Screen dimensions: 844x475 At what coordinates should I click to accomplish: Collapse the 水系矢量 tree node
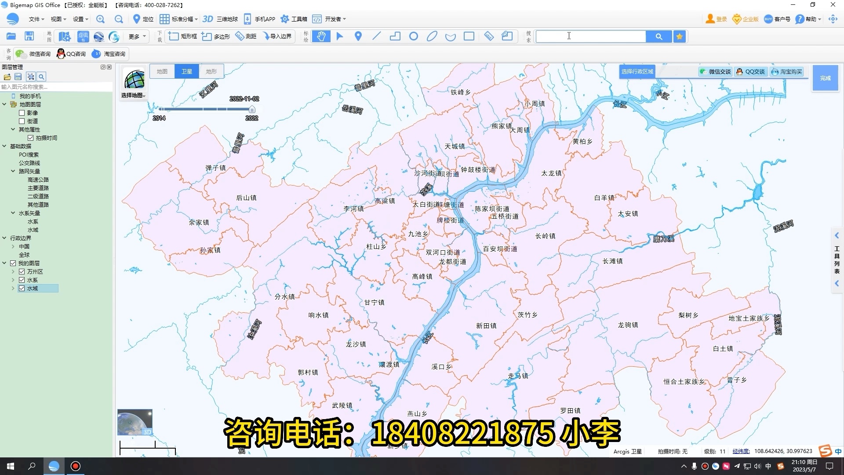click(x=13, y=213)
